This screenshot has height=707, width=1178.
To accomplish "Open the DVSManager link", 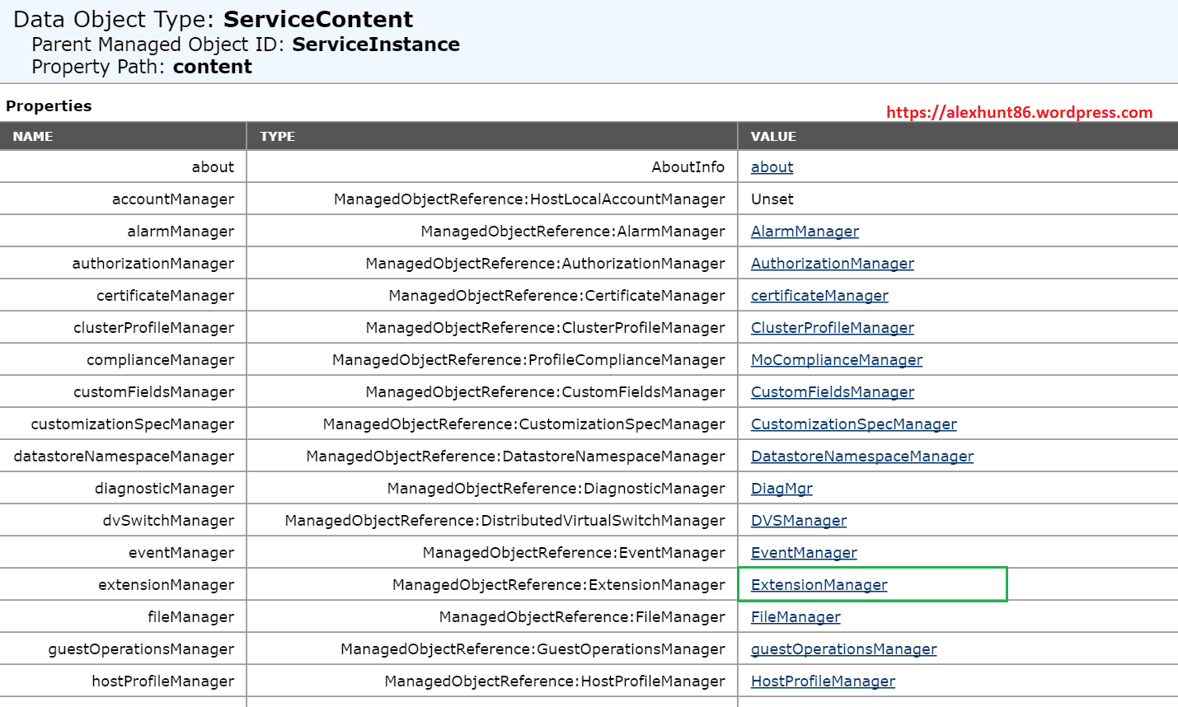I will point(798,521).
